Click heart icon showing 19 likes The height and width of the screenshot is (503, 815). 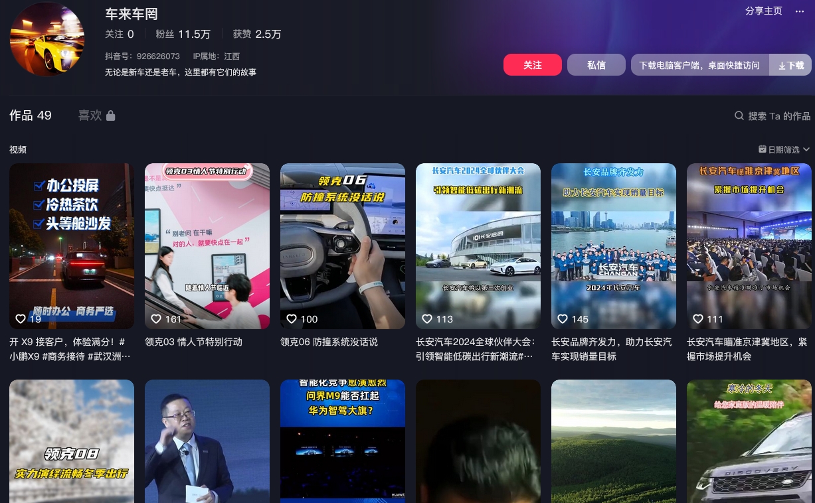click(21, 319)
